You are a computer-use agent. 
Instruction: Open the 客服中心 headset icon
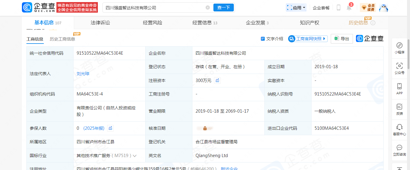(x=399, y=130)
